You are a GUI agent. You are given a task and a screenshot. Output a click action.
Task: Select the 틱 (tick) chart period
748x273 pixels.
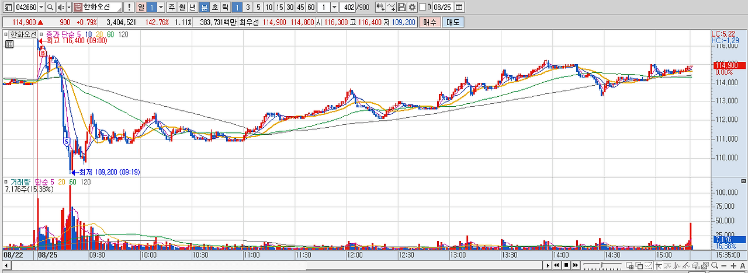[x=225, y=7]
